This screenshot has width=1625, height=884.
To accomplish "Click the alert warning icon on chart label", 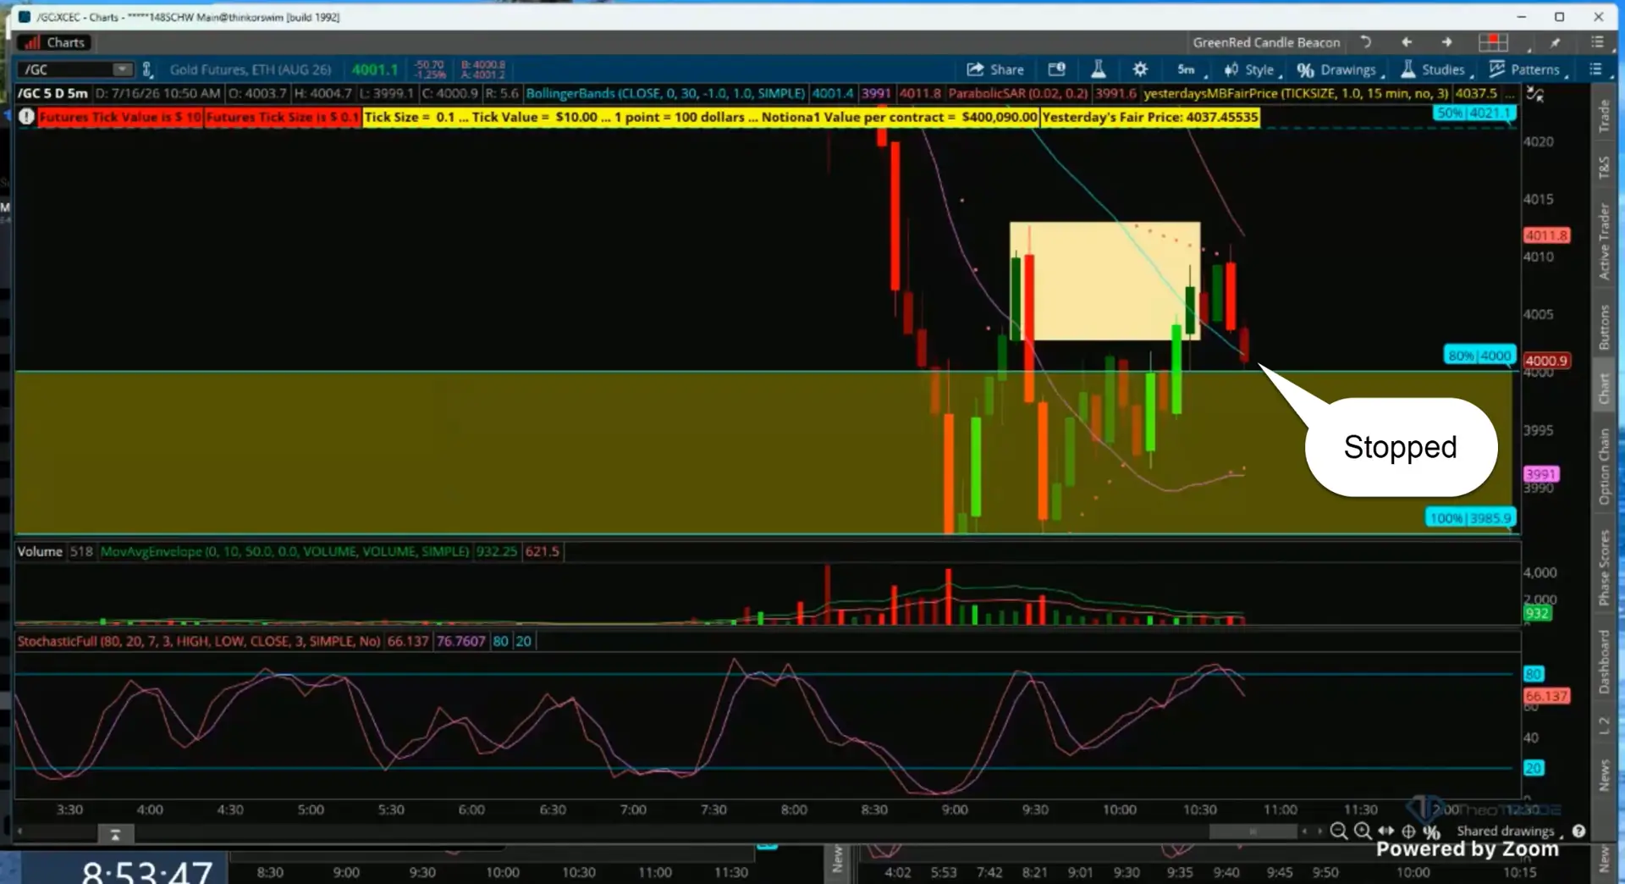I will tap(26, 117).
